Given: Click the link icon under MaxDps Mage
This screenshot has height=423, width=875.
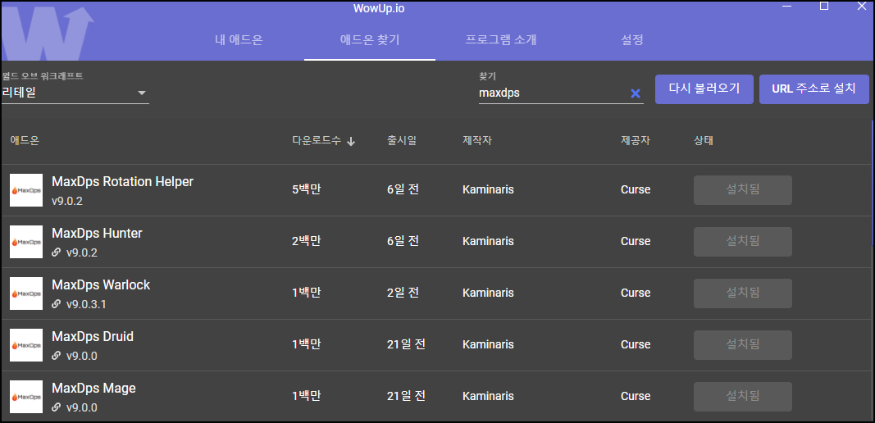Looking at the screenshot, I should click(56, 407).
